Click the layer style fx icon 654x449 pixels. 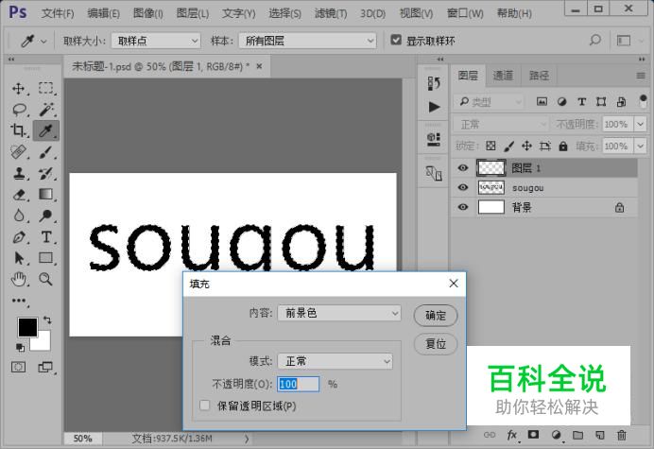point(512,435)
